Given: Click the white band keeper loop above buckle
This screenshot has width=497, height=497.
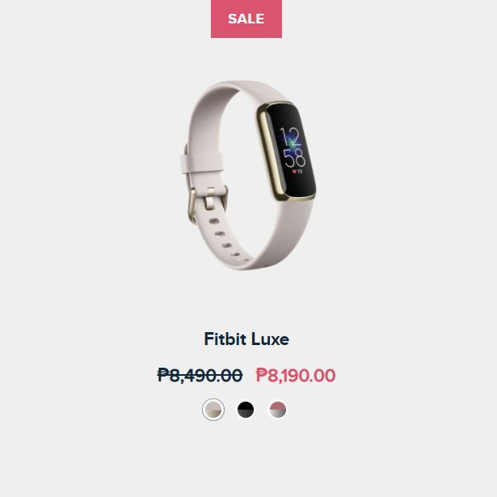Looking at the screenshot, I should pyautogui.click(x=201, y=163).
